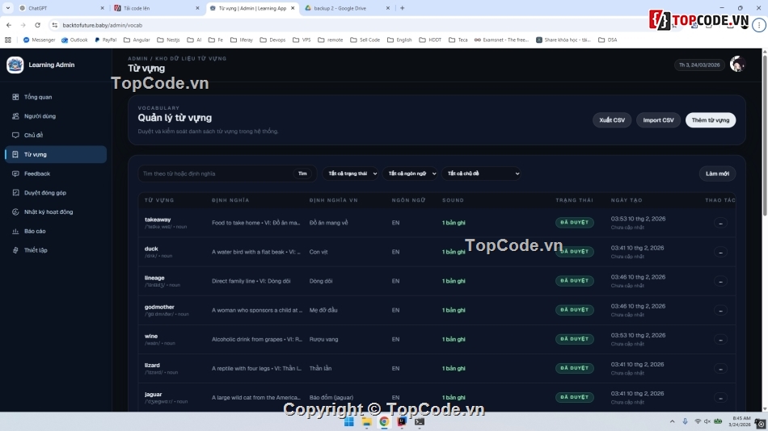Click the Người dùng users icon
768x431 pixels.
coord(15,116)
